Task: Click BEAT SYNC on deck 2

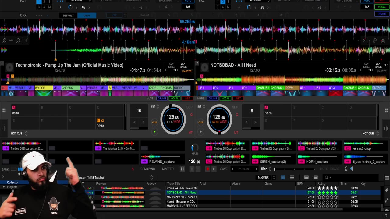Action: (378, 65)
